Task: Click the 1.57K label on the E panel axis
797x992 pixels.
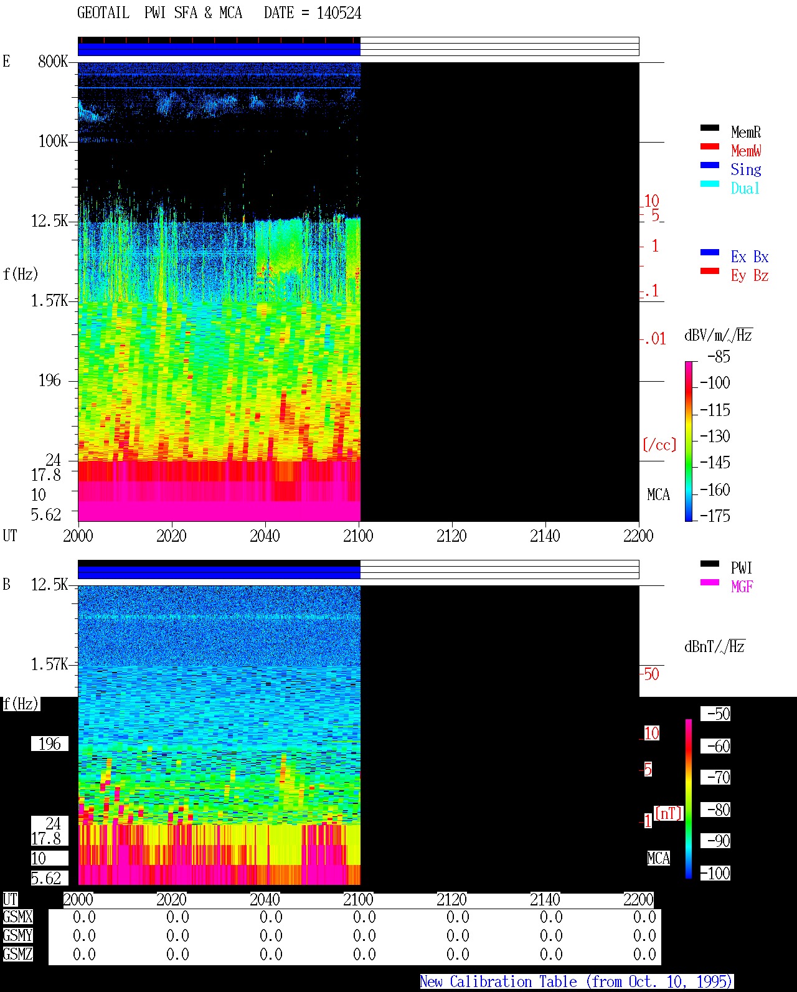Action: click(x=50, y=300)
